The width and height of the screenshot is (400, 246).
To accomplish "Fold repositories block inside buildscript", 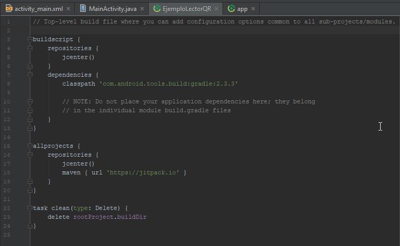I will (30, 48).
